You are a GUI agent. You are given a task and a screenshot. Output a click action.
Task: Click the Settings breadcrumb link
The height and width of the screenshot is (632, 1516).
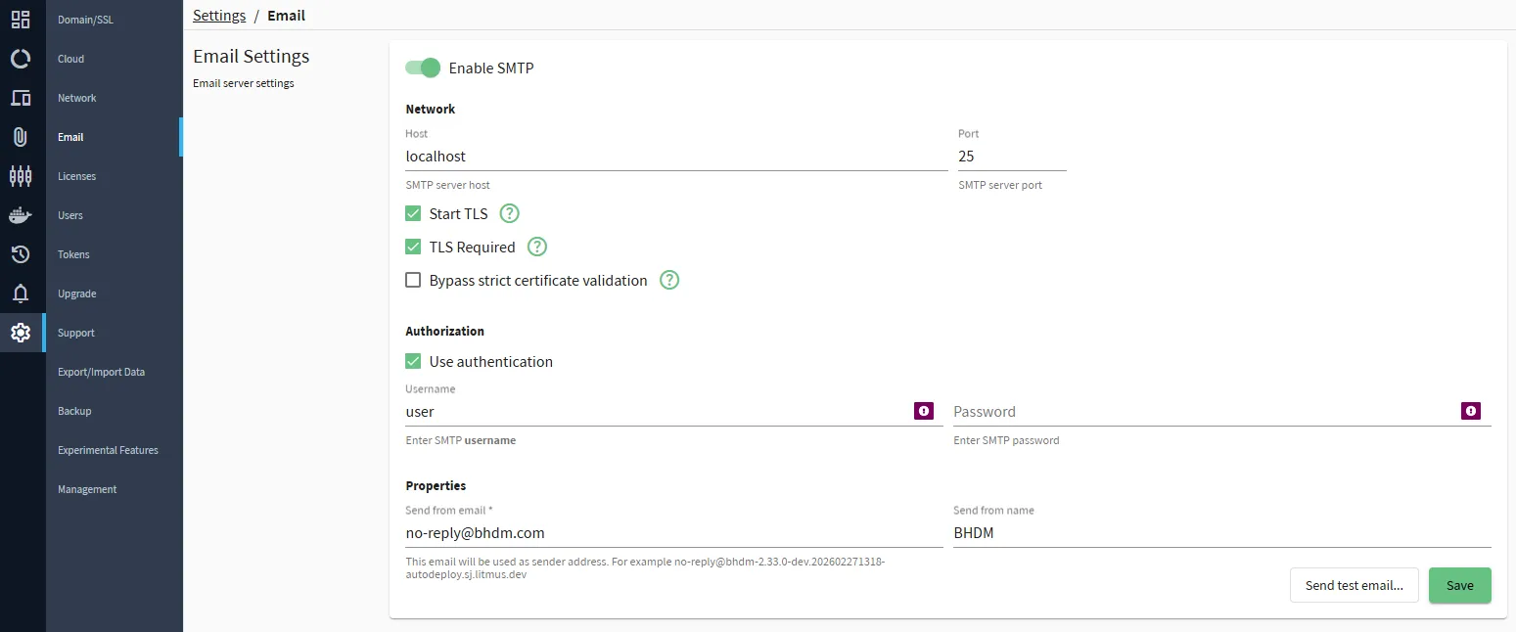[219, 15]
